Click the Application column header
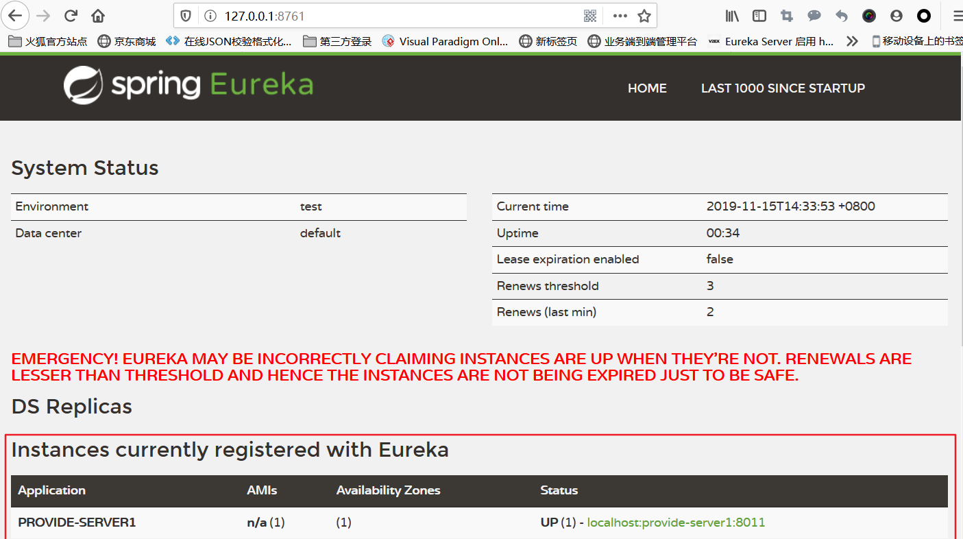 (51, 490)
